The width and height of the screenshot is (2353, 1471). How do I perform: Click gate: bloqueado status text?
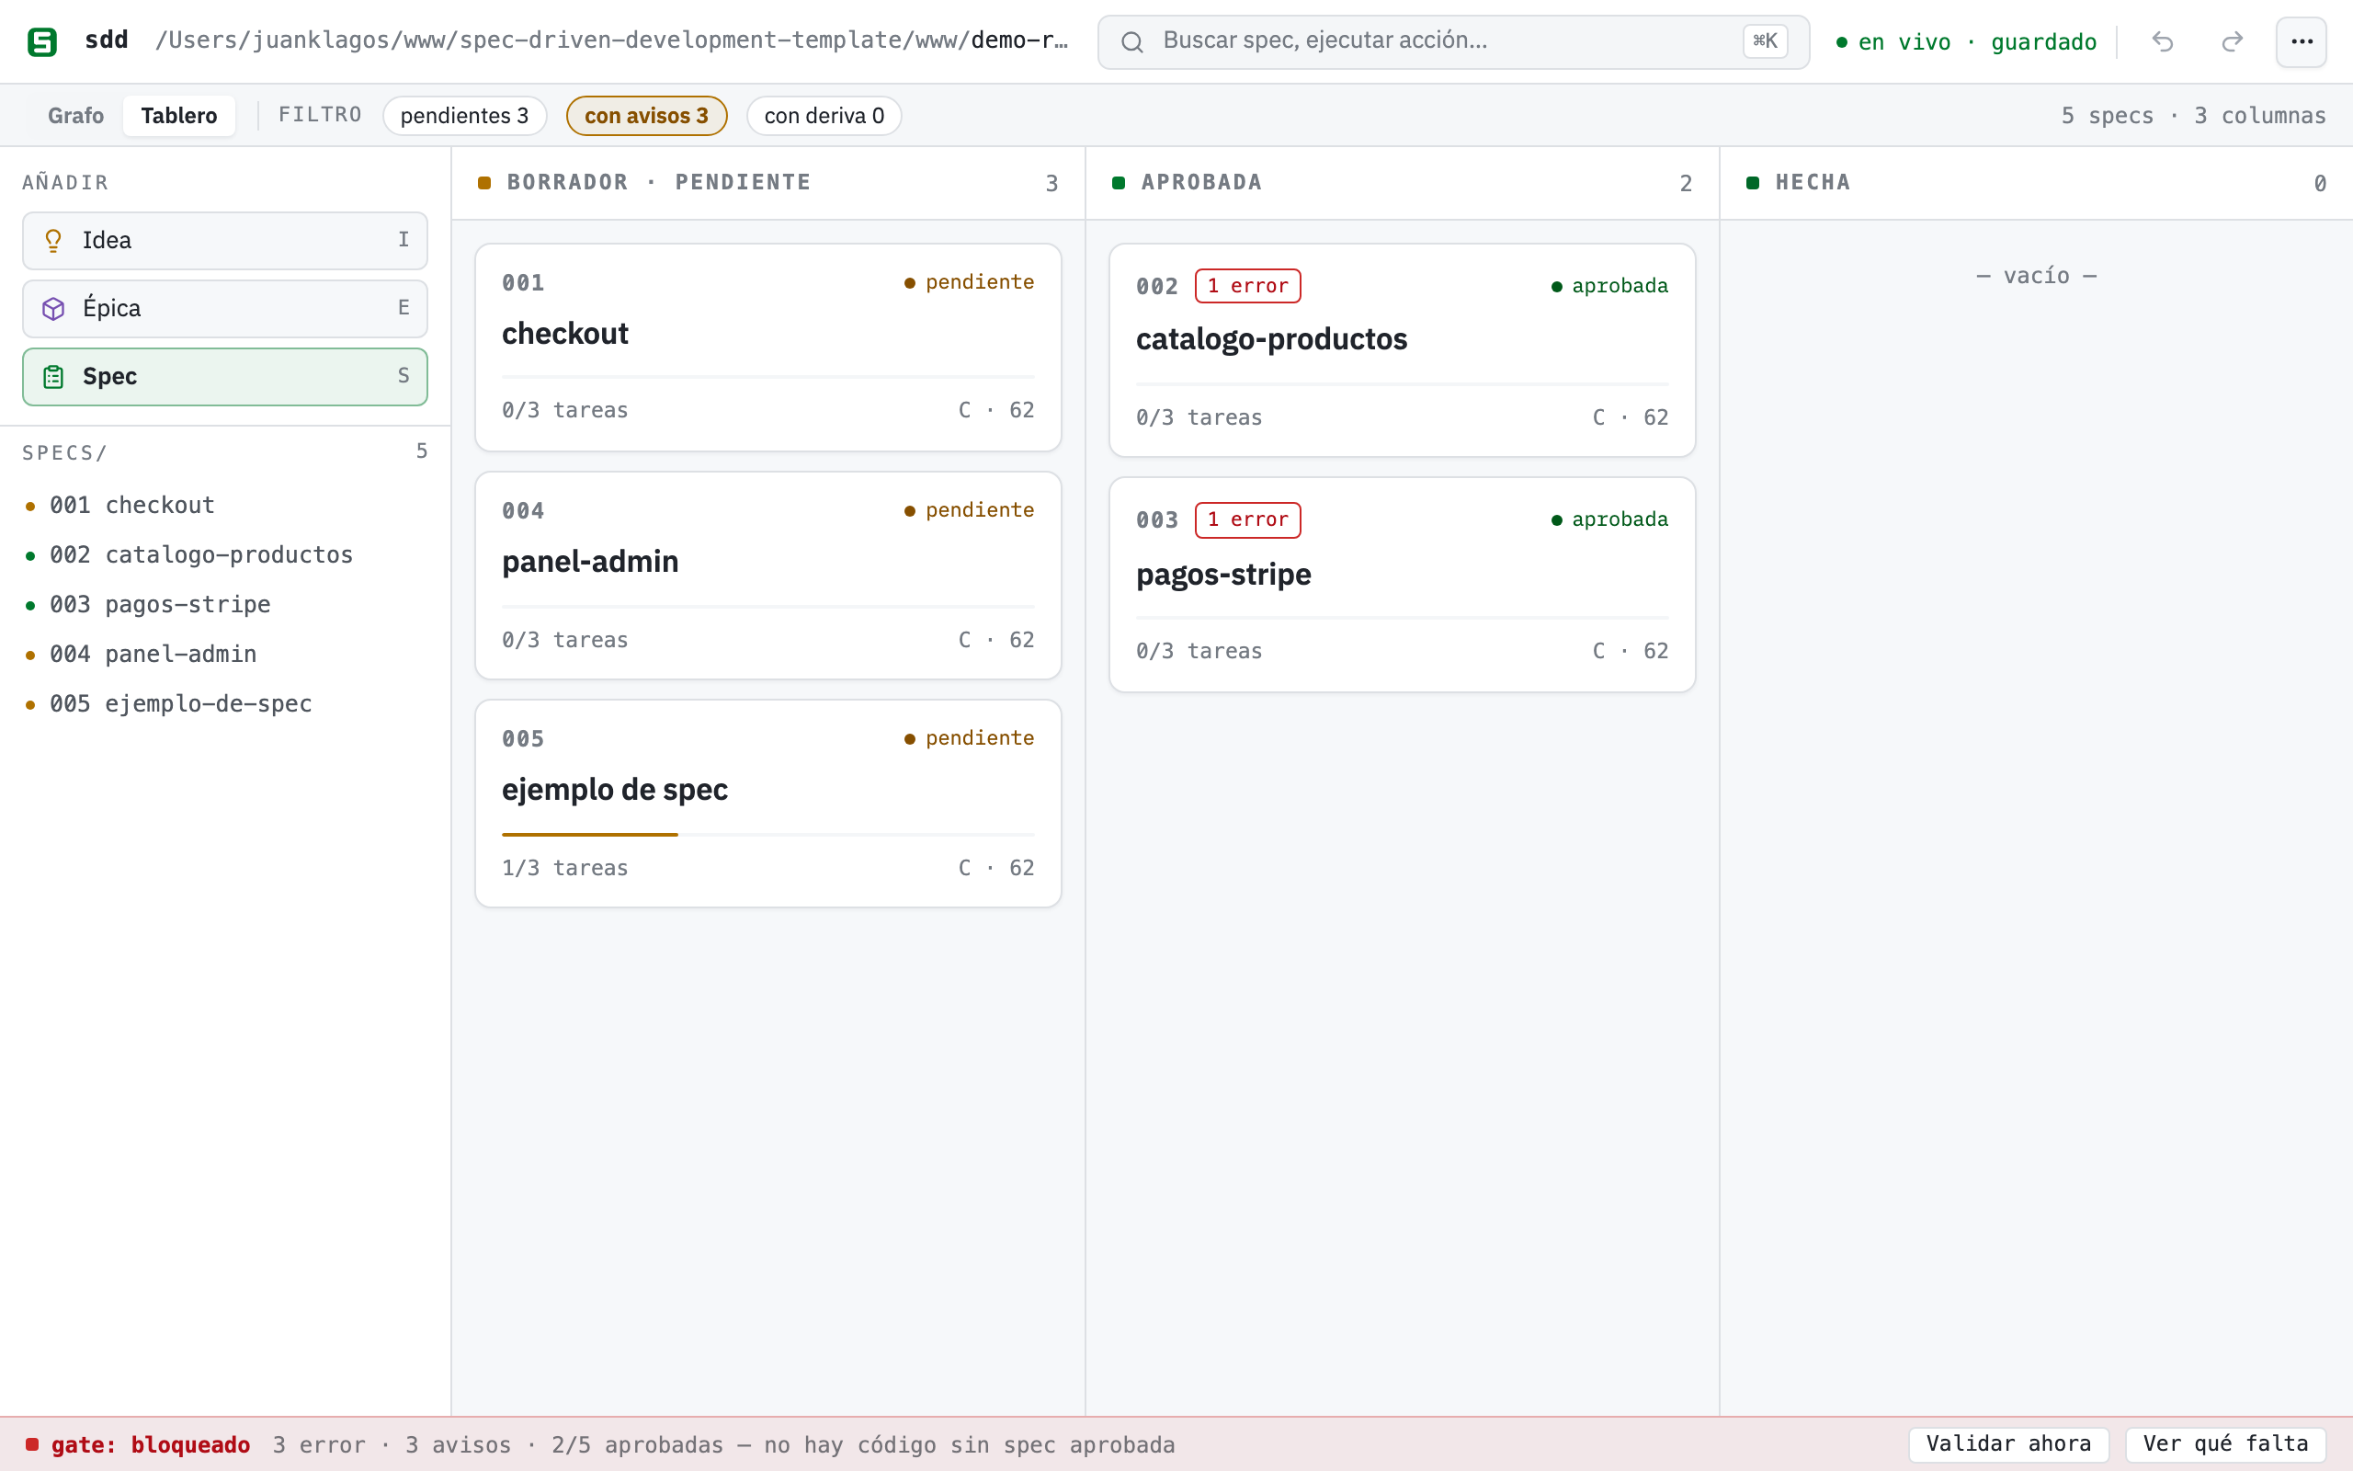pos(151,1444)
